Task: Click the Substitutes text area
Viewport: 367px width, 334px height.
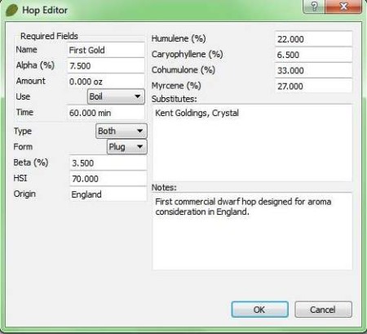Action: [x=252, y=143]
